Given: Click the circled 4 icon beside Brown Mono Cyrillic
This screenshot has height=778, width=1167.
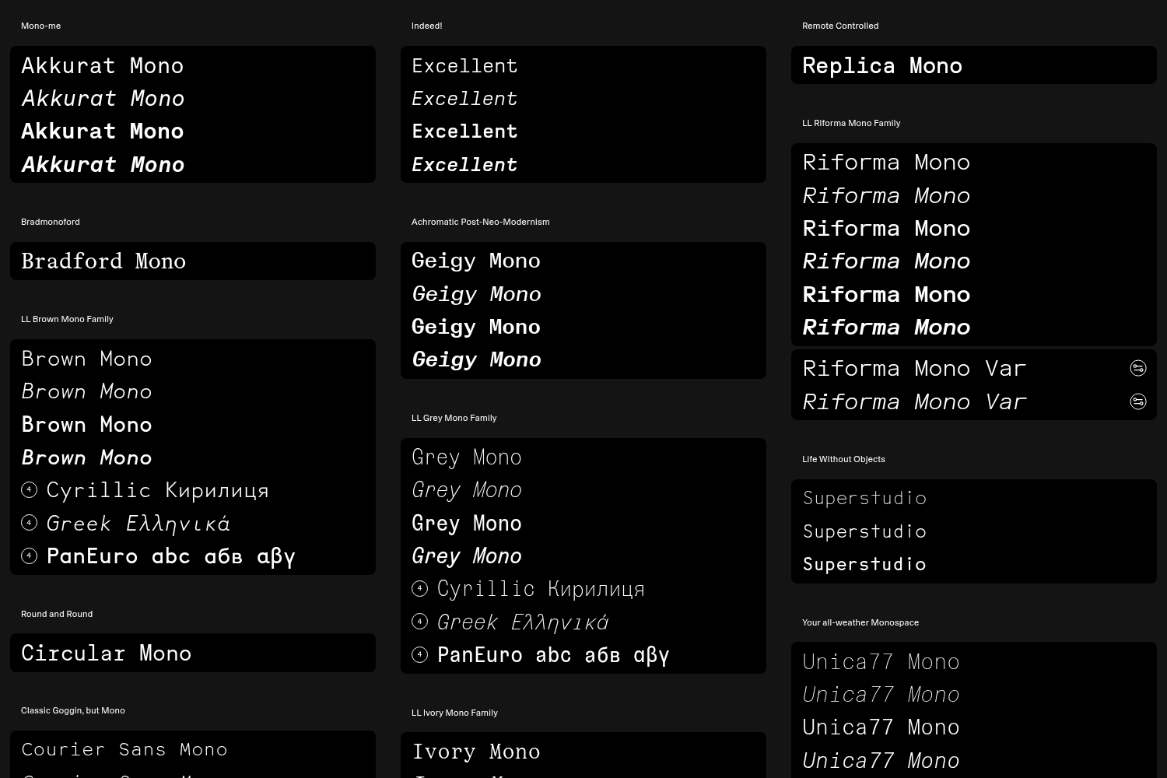Looking at the screenshot, I should click(x=29, y=490).
